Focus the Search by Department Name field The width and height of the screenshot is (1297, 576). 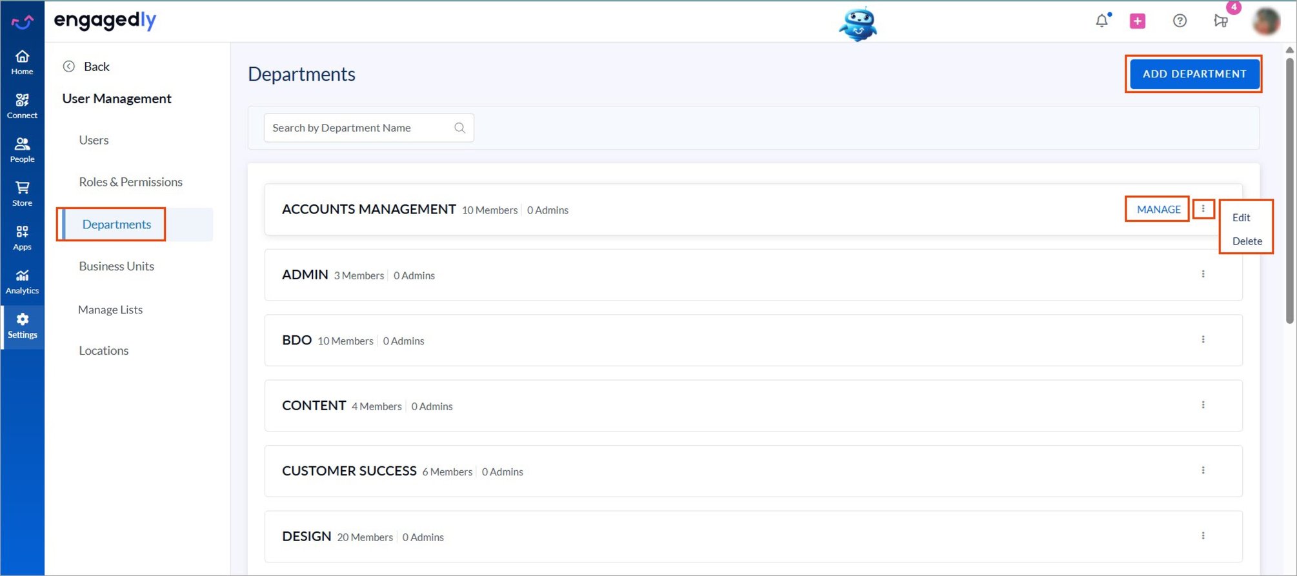click(x=368, y=128)
